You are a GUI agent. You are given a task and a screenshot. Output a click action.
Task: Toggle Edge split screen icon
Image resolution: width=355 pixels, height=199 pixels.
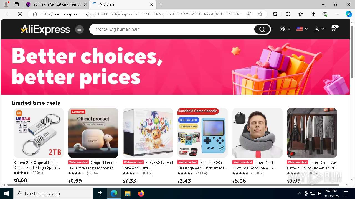click(288, 14)
